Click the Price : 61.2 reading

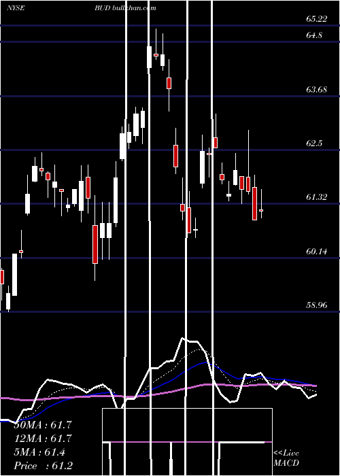43,466
